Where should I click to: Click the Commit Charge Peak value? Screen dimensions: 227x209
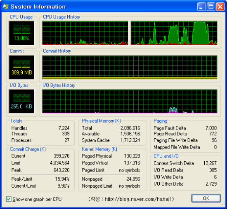(x=61, y=170)
